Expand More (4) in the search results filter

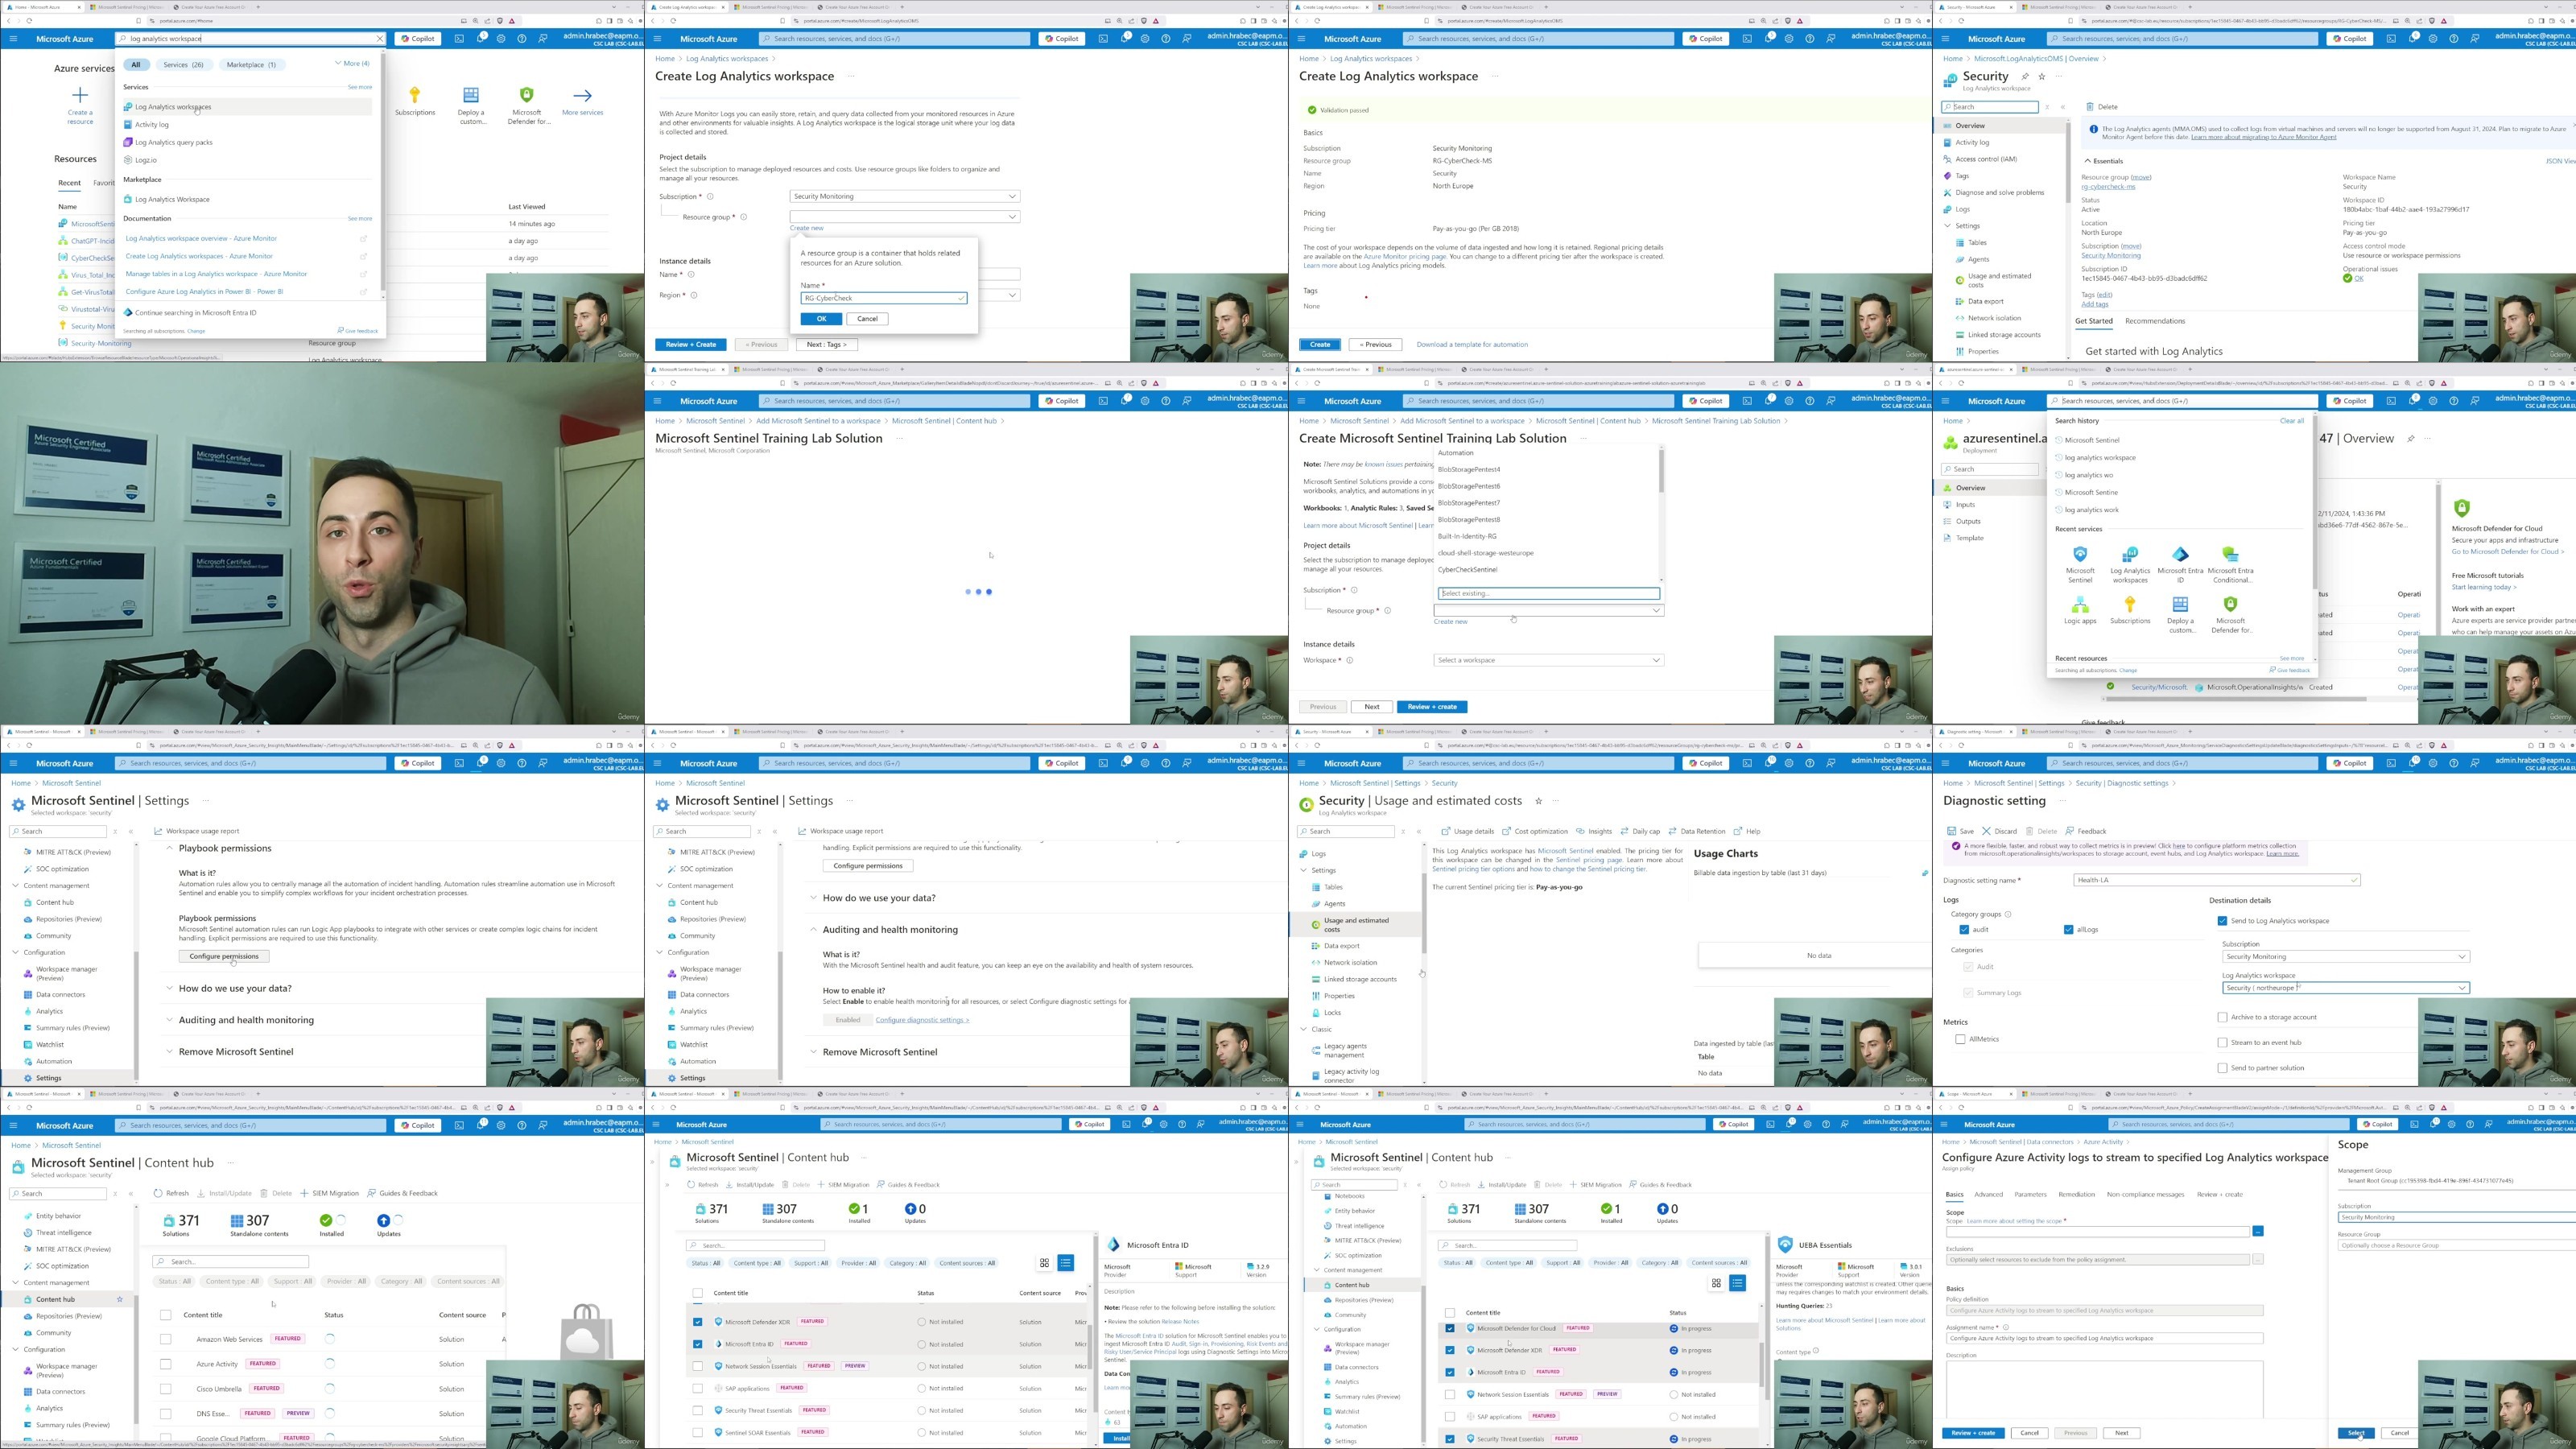352,64
